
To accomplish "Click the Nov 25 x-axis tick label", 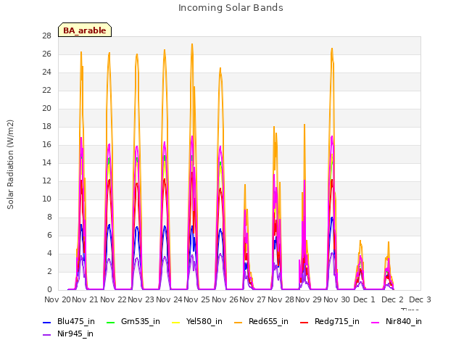I will 196,299.
